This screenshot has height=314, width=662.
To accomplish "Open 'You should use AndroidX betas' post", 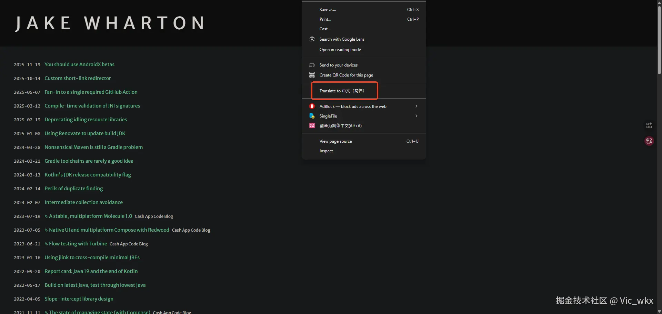I will click(79, 64).
